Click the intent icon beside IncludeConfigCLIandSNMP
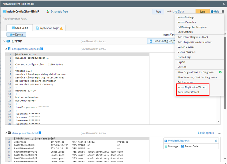The width and height of the screenshot is (227, 164). click(4, 12)
